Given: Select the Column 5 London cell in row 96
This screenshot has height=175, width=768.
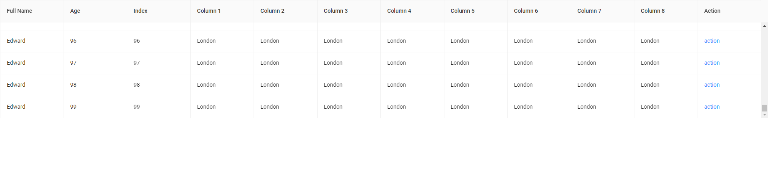Looking at the screenshot, I should pyautogui.click(x=460, y=41).
